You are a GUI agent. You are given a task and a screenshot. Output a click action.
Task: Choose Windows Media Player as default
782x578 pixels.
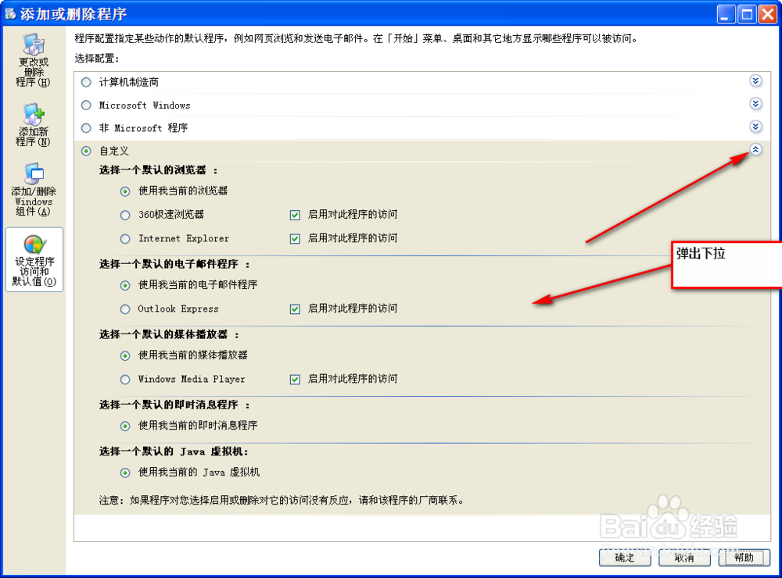click(125, 380)
